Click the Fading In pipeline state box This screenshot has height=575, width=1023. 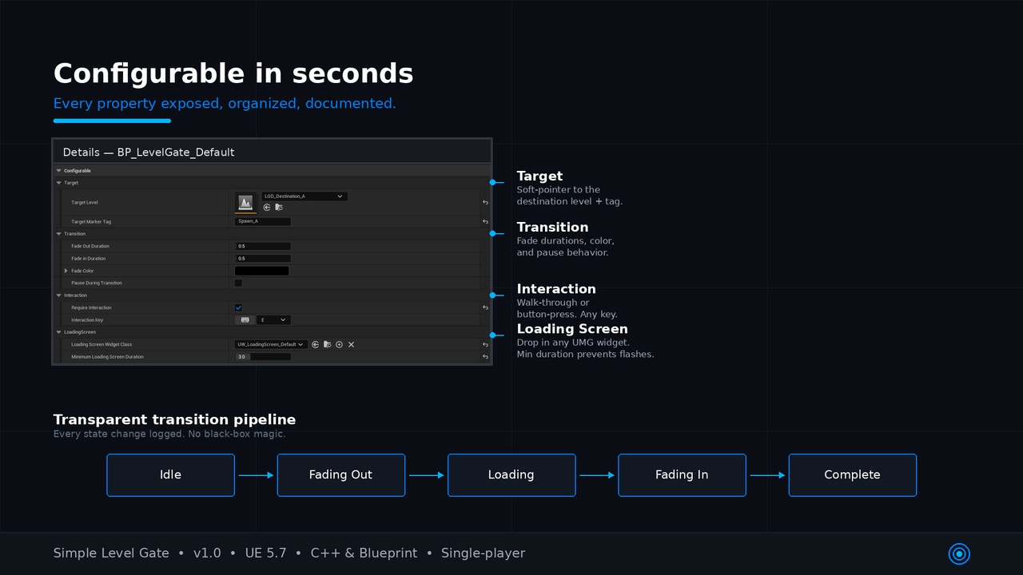[x=682, y=475]
